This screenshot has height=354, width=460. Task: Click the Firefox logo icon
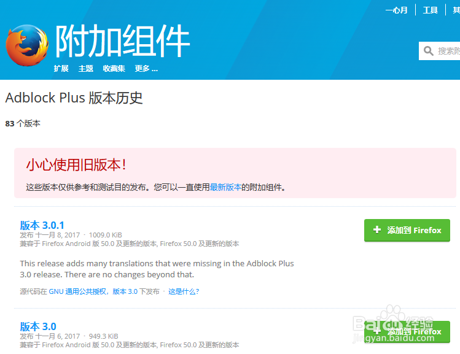[x=27, y=45]
